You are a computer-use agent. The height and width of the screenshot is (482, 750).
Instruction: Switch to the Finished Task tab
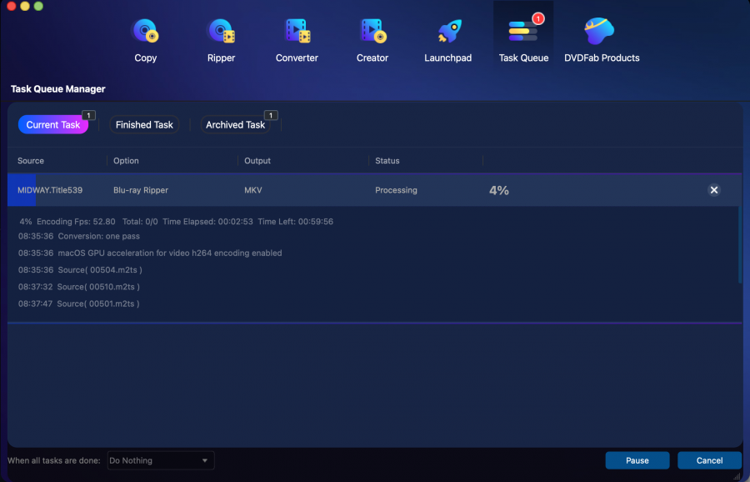point(144,125)
